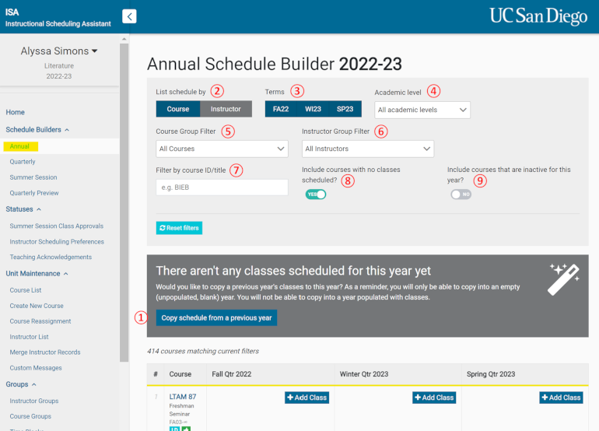The height and width of the screenshot is (431, 599).
Task: Click the refresh icon on Reset filters
Action: point(163,228)
